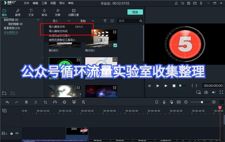Toggle fullscreen preview
The width and height of the screenshot is (225, 142).
coord(221,92)
